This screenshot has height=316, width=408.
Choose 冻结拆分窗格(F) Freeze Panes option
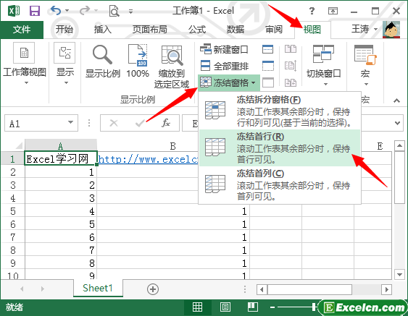[280, 111]
